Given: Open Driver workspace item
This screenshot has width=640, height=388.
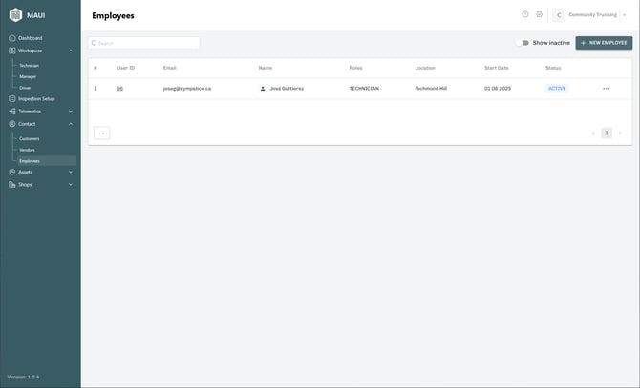Looking at the screenshot, I should pos(25,88).
